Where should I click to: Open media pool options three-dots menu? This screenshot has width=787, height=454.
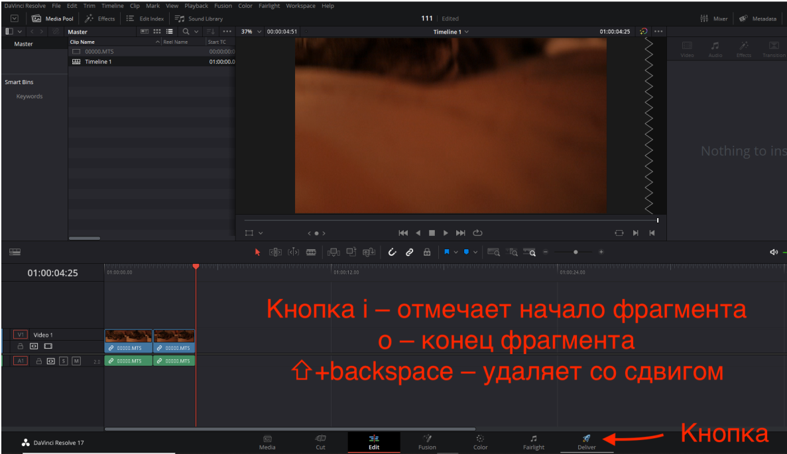227,32
